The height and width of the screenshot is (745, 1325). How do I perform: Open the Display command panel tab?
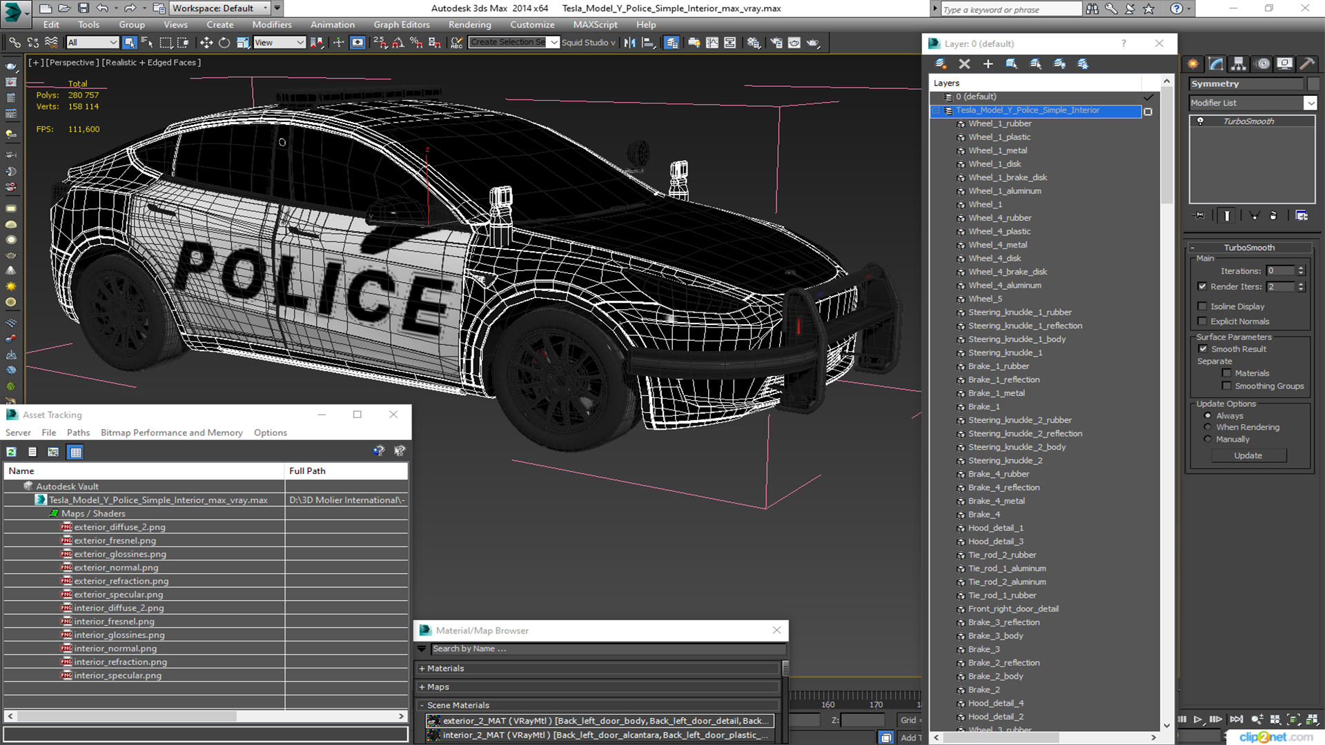click(x=1284, y=63)
